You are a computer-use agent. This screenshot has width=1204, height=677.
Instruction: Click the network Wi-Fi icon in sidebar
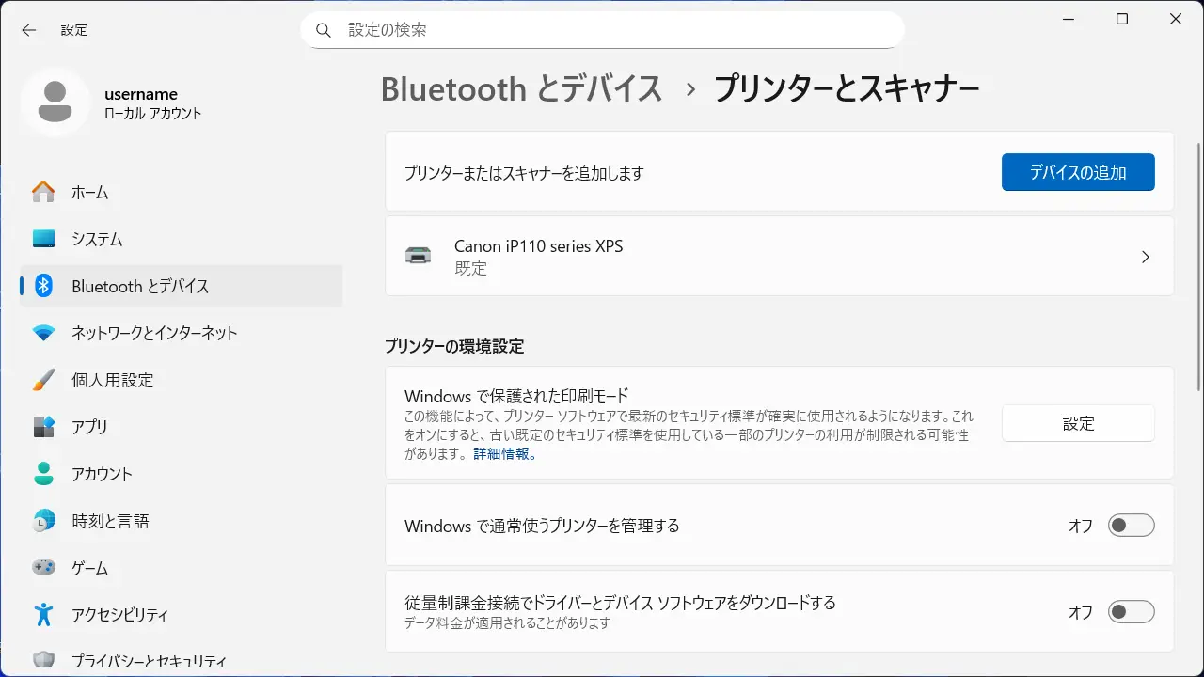pyautogui.click(x=43, y=333)
